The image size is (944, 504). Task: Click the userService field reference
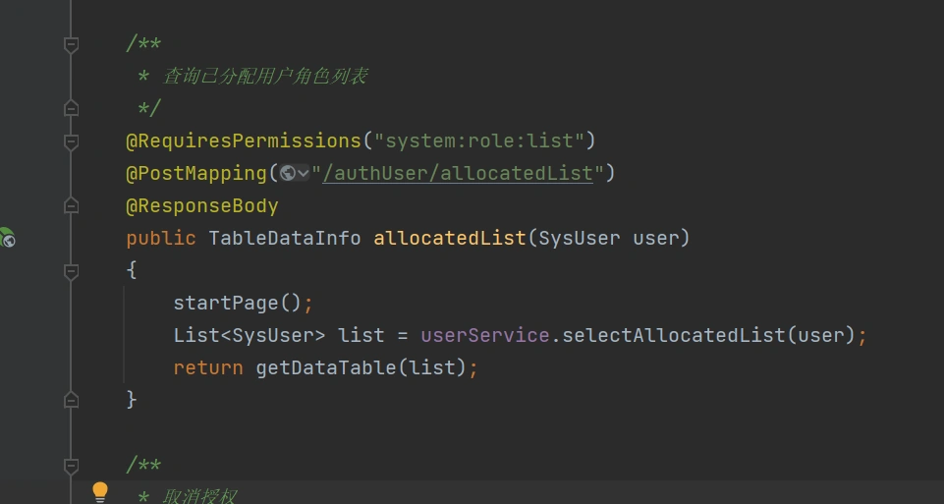pos(484,335)
